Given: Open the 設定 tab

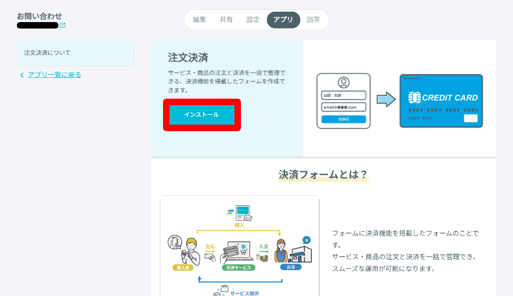Looking at the screenshot, I should click(x=253, y=19).
